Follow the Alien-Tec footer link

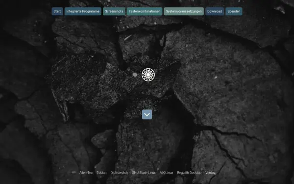[86, 173]
